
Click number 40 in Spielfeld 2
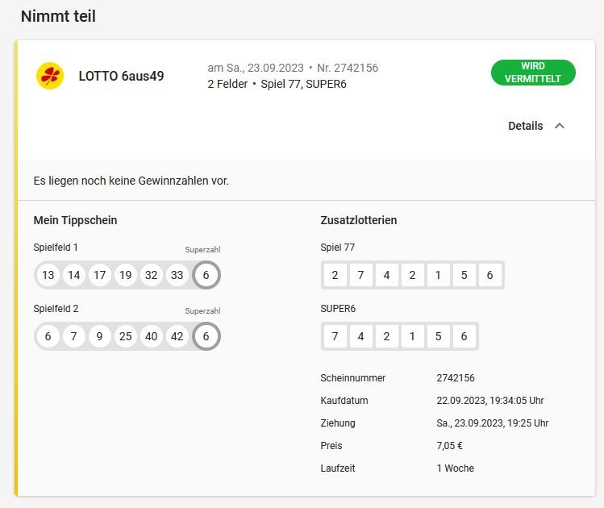(152, 336)
